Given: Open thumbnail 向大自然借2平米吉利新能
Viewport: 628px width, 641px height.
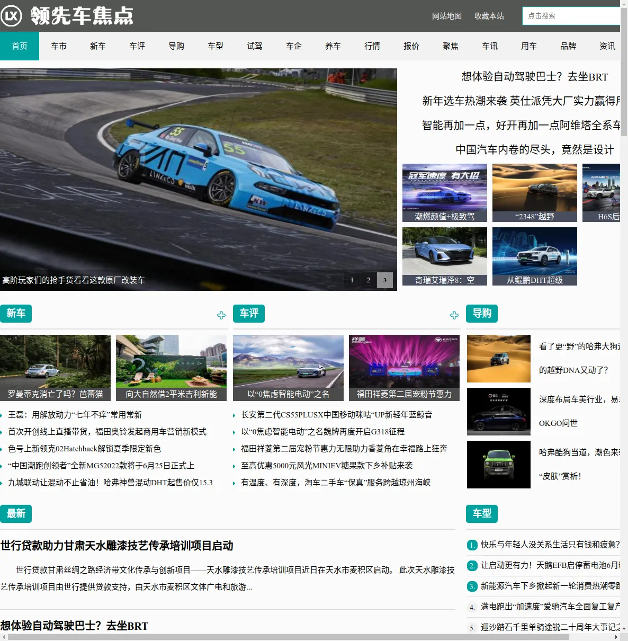Looking at the screenshot, I should coord(171,368).
